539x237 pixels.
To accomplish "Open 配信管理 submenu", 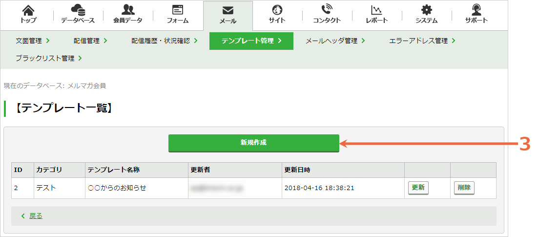I will click(x=90, y=41).
